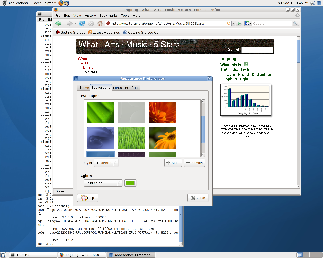Click wallpaper list scroll down arrow

coord(203,155)
